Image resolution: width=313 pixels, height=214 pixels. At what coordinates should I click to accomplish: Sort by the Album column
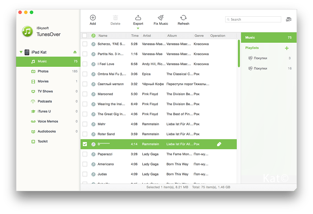click(180, 36)
